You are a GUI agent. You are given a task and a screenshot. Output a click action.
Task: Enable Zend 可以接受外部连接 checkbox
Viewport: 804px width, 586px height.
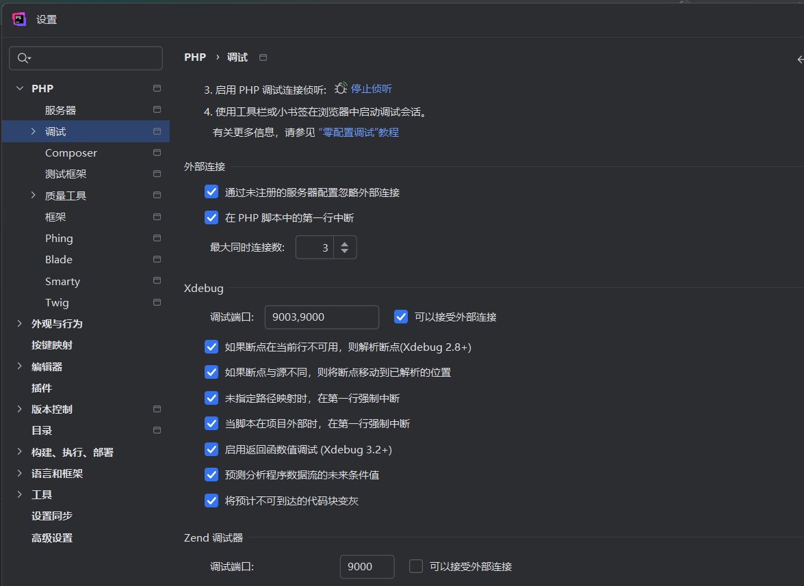(416, 566)
